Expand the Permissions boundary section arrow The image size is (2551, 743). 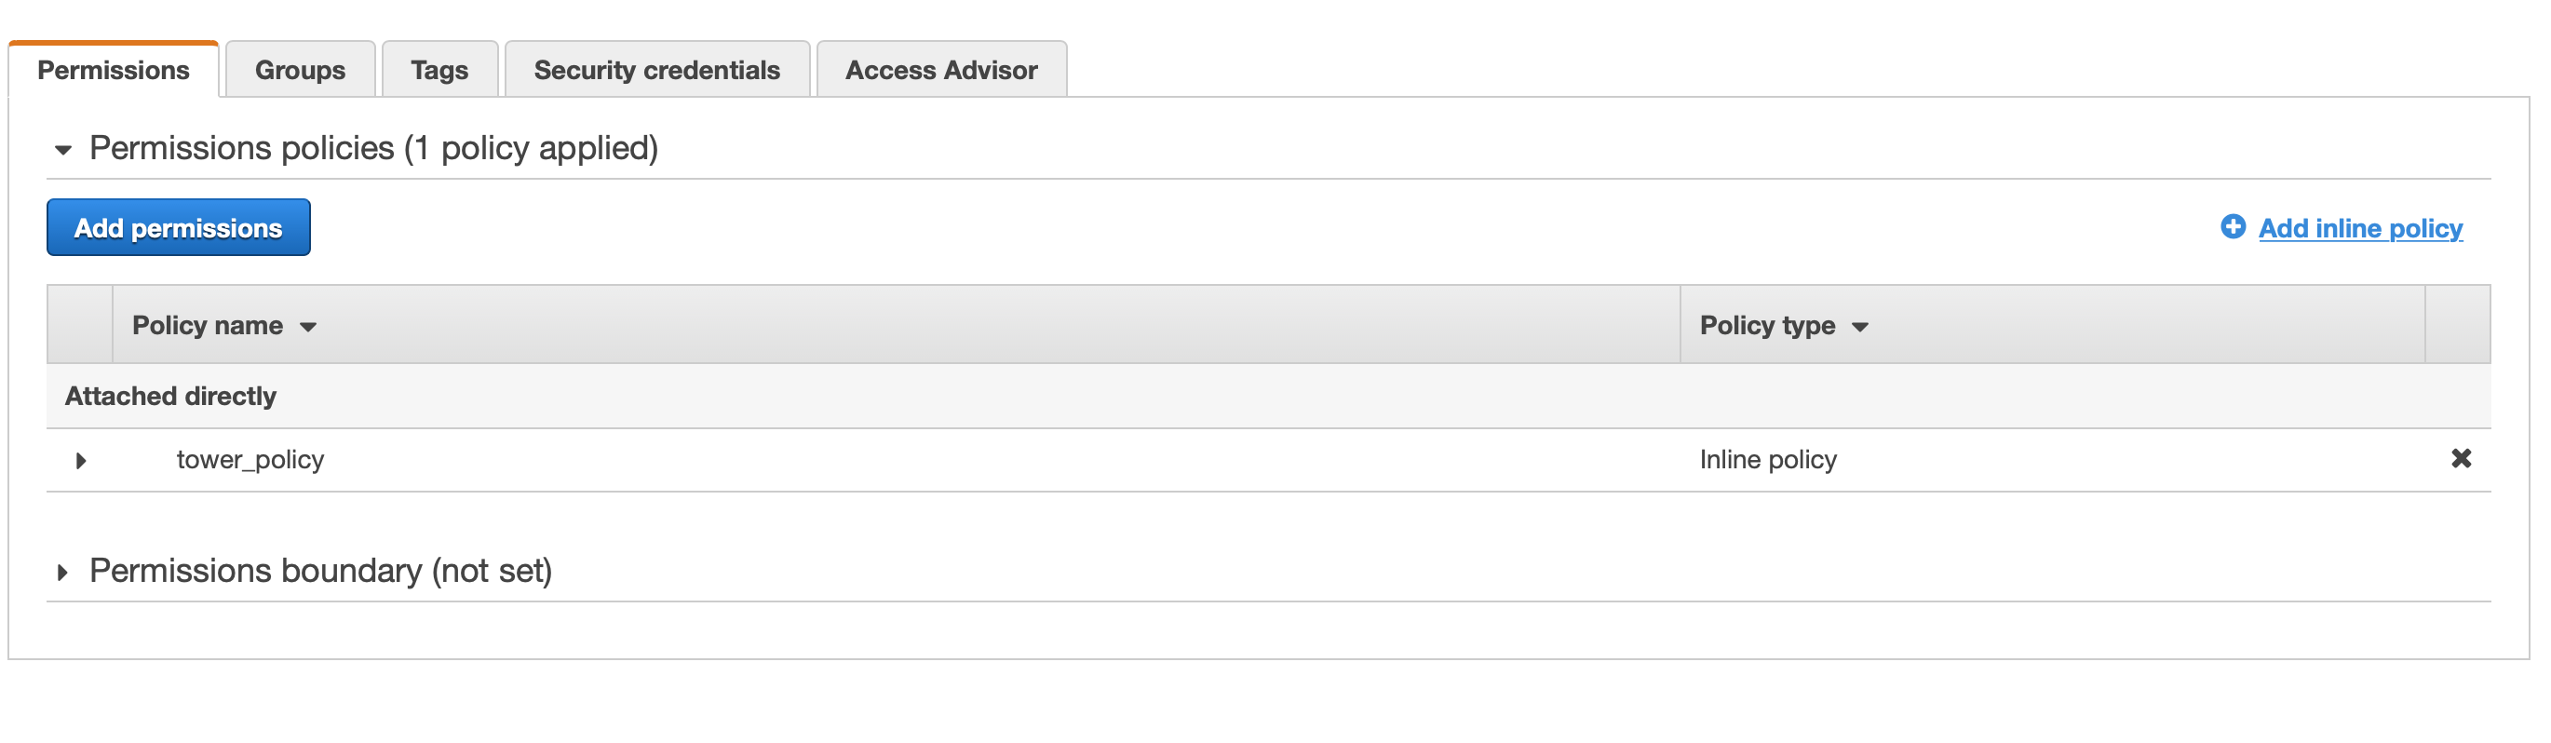(x=62, y=573)
